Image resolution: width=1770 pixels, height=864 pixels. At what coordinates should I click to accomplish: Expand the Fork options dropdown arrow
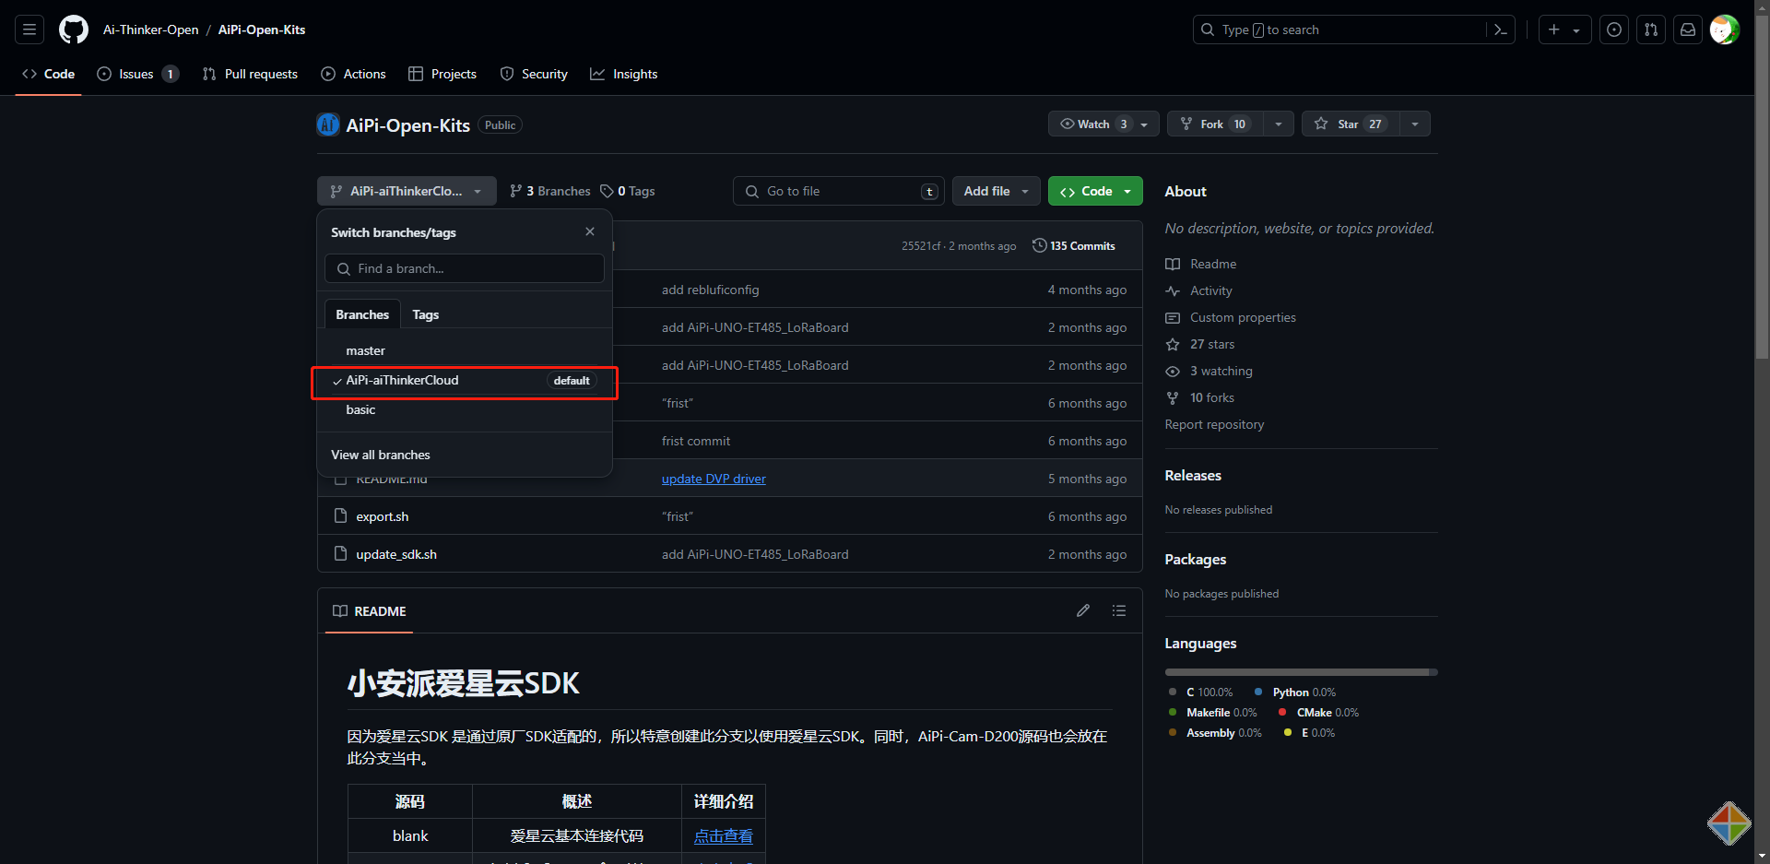click(x=1278, y=124)
